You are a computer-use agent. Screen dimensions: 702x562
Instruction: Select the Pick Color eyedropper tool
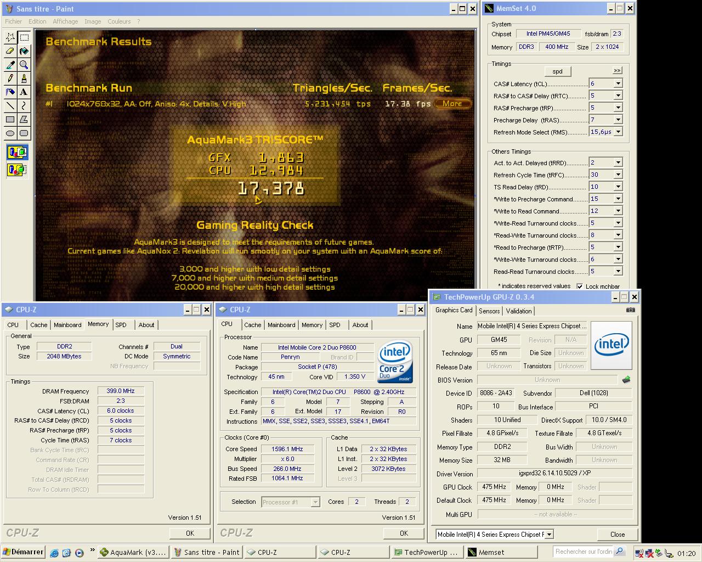pyautogui.click(x=10, y=65)
